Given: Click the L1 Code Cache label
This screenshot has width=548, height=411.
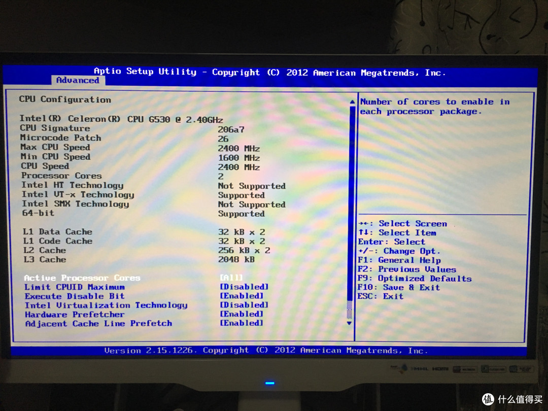Looking at the screenshot, I should [58, 241].
